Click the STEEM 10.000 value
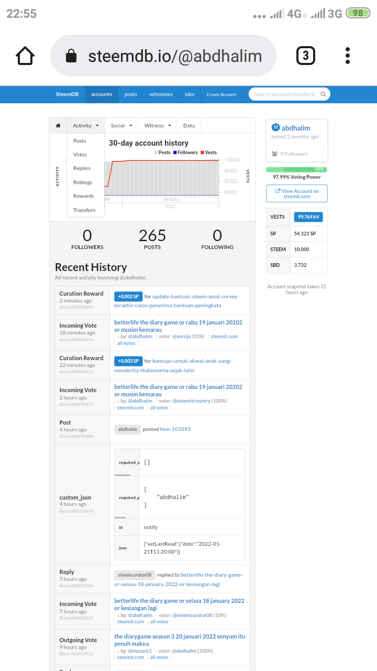Image resolution: width=377 pixels, height=671 pixels. (x=302, y=250)
